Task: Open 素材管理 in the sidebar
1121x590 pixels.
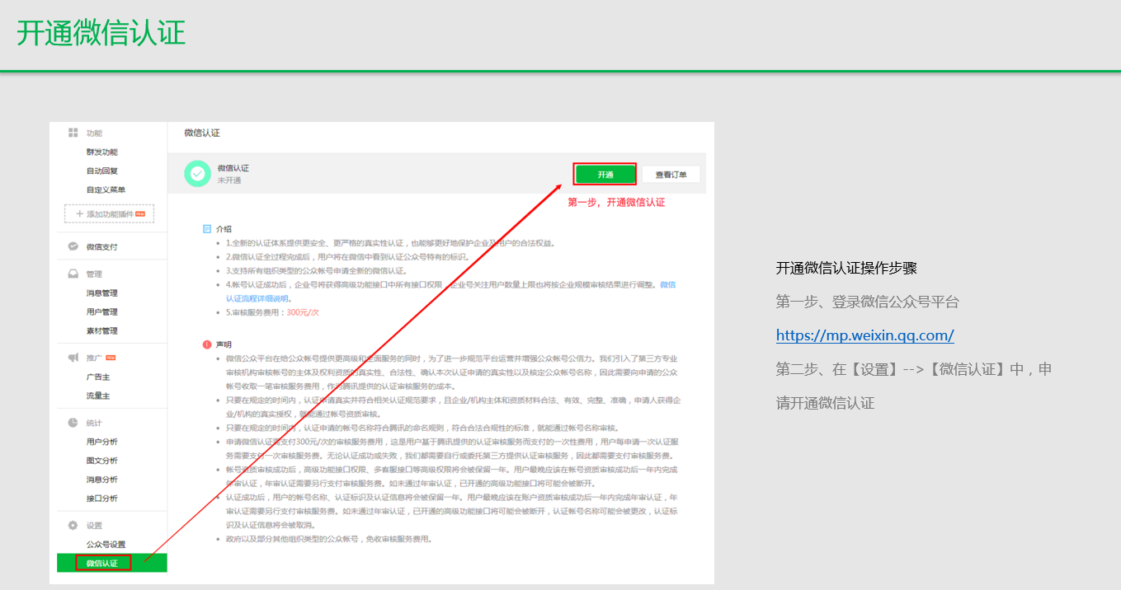Action: 102,331
